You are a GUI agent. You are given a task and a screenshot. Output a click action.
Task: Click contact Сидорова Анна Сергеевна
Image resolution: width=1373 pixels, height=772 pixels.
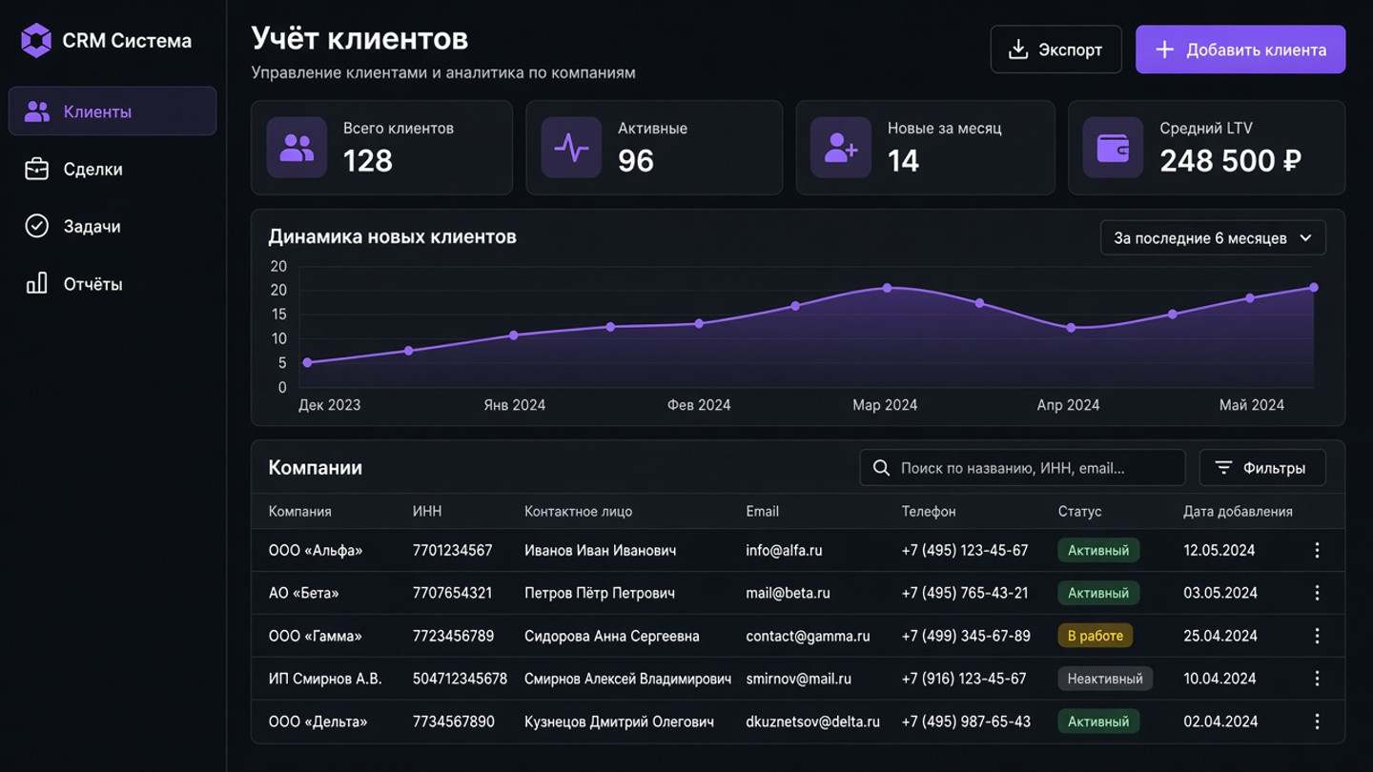tap(612, 636)
